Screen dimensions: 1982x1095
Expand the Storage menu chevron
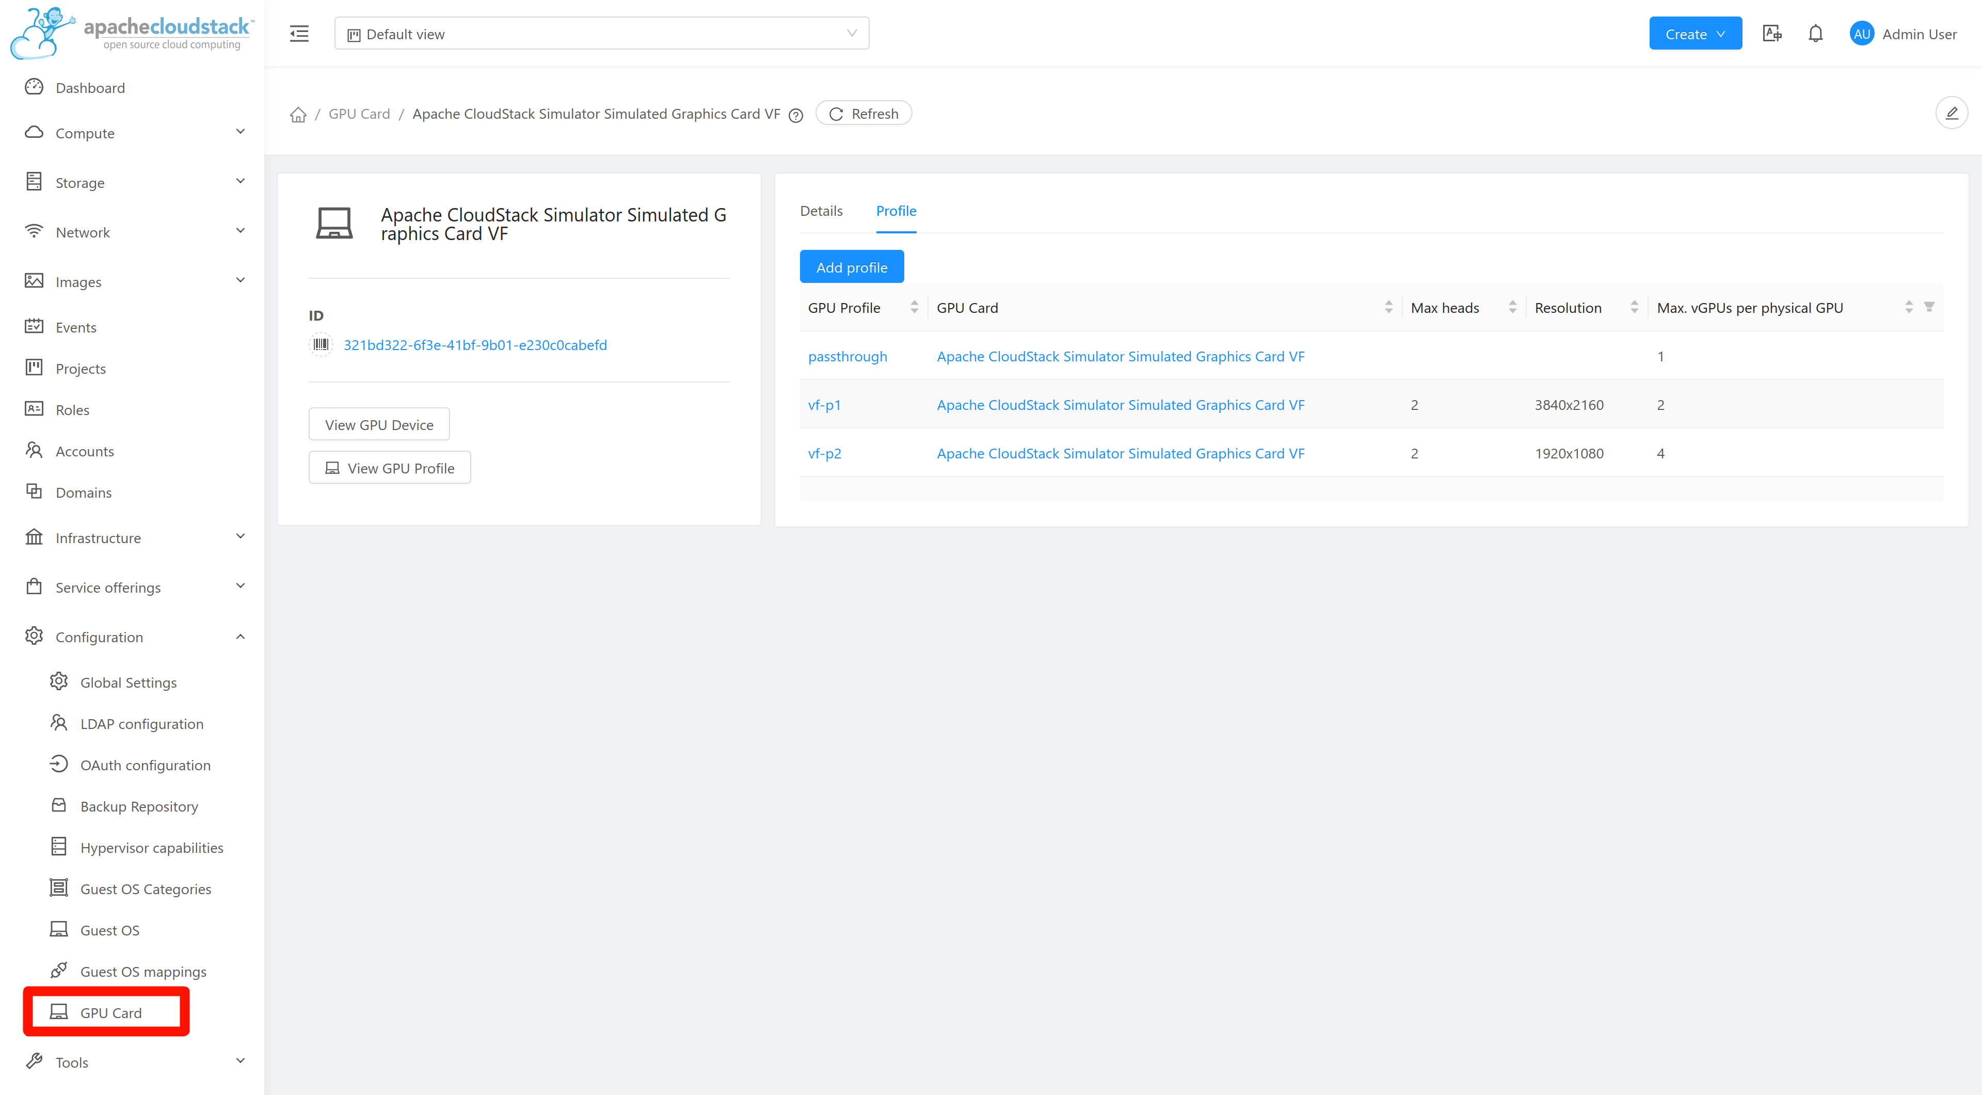(x=240, y=182)
